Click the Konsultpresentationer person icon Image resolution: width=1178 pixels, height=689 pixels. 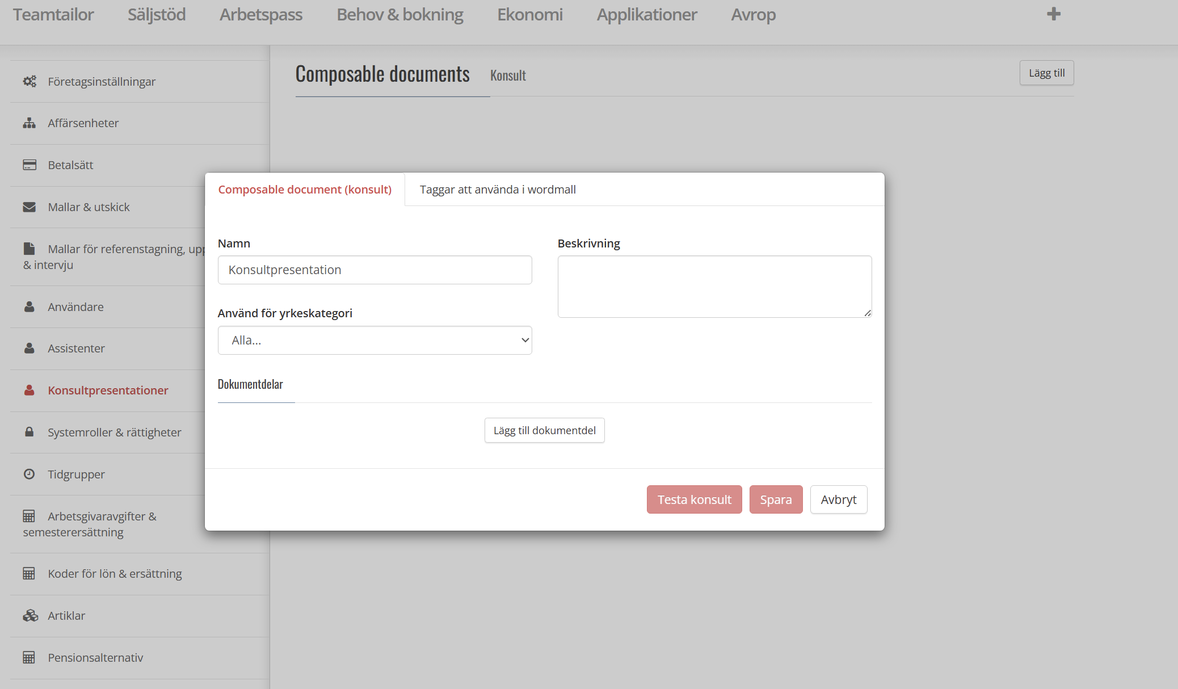30,390
